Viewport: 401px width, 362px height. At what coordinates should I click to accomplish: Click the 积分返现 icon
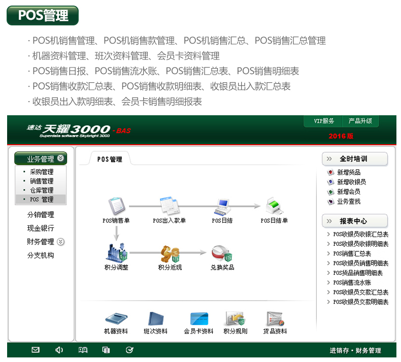pos(170,253)
